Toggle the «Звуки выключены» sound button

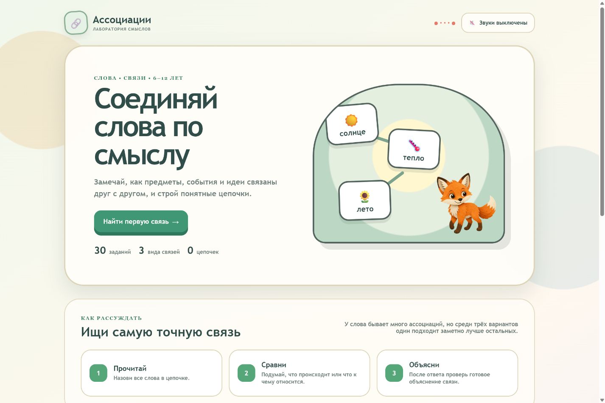[x=498, y=23]
